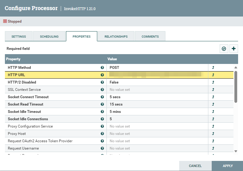
Task: Show help for Socket Idle Connections
Action: [102, 119]
